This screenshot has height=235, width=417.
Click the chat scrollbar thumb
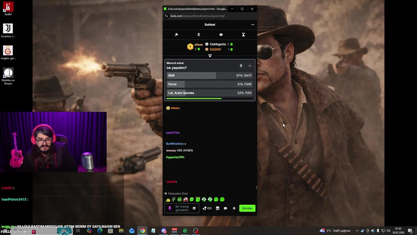(256, 187)
